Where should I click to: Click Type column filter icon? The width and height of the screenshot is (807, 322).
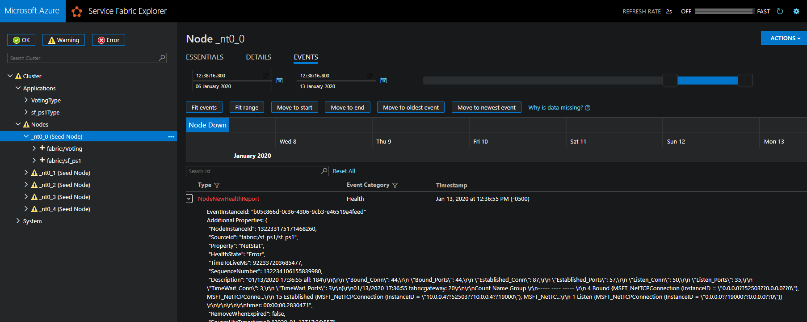[217, 185]
